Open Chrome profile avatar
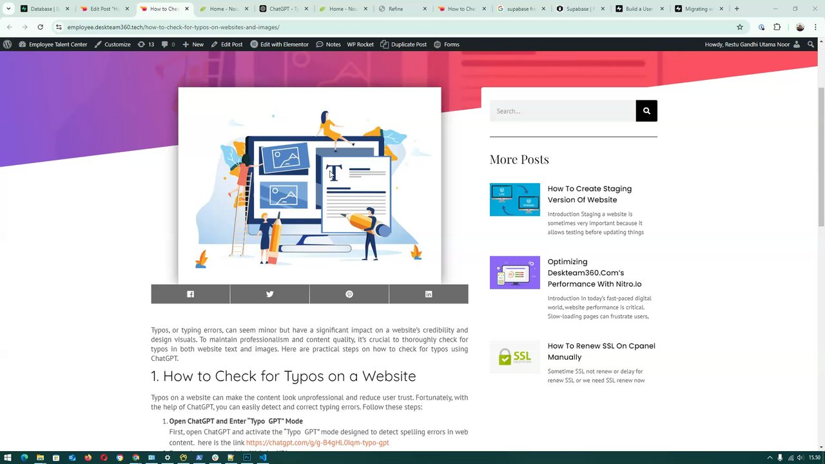 tap(800, 27)
